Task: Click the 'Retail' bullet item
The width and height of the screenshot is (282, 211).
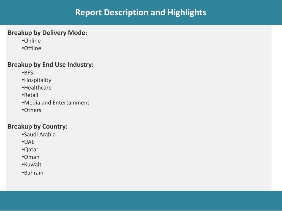Action: 30,95
